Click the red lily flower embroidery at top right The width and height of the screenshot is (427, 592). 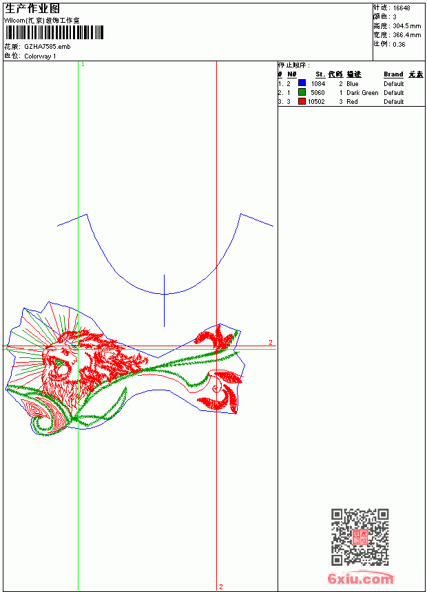216,338
